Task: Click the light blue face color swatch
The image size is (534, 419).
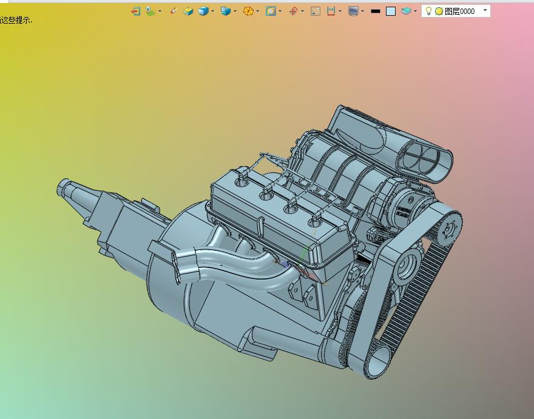Action: 391,11
